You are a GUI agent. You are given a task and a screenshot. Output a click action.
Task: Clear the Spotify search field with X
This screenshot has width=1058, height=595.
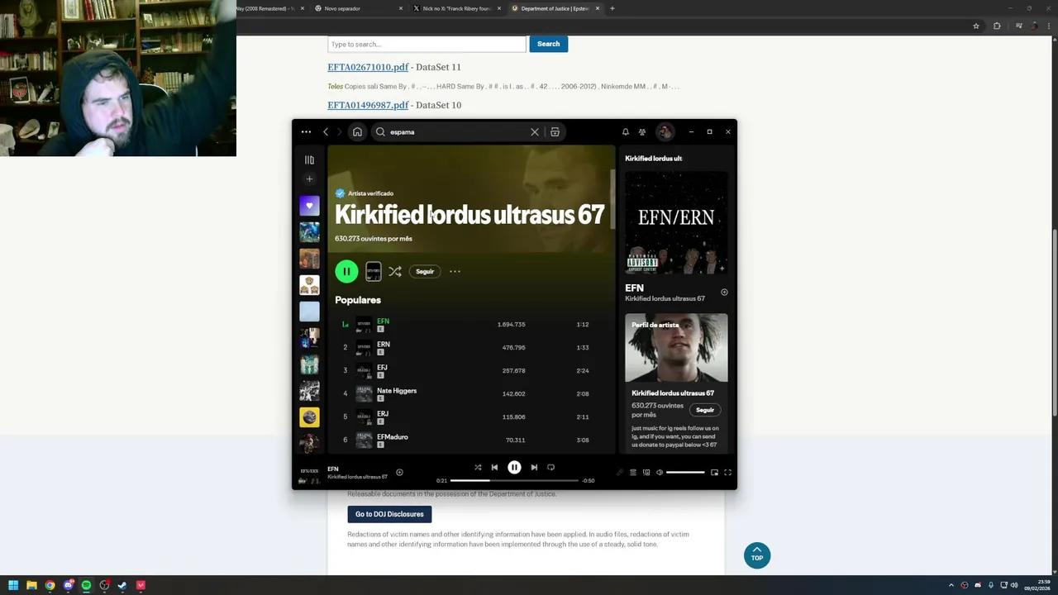click(x=535, y=132)
